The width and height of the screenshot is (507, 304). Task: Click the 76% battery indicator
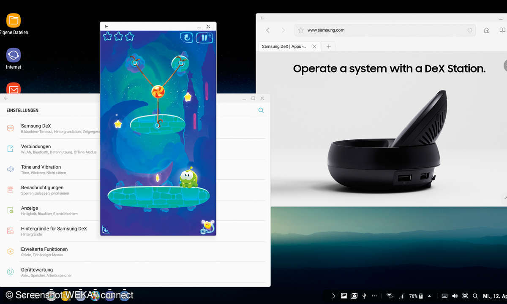[x=417, y=296]
